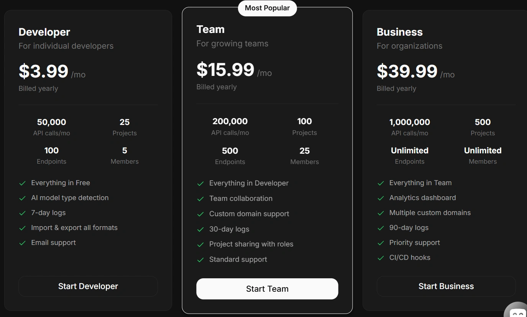Click checkmark beside Priority support

tap(381, 243)
